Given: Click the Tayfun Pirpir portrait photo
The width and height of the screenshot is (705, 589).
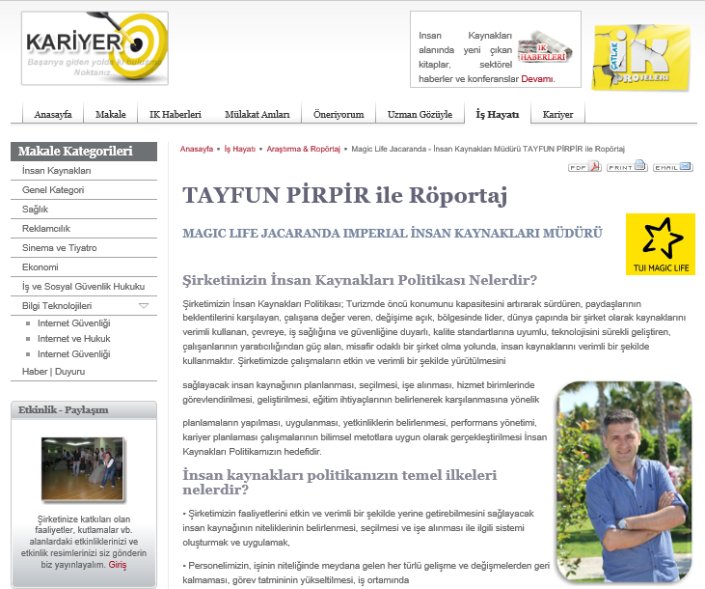Looking at the screenshot, I should (x=624, y=482).
